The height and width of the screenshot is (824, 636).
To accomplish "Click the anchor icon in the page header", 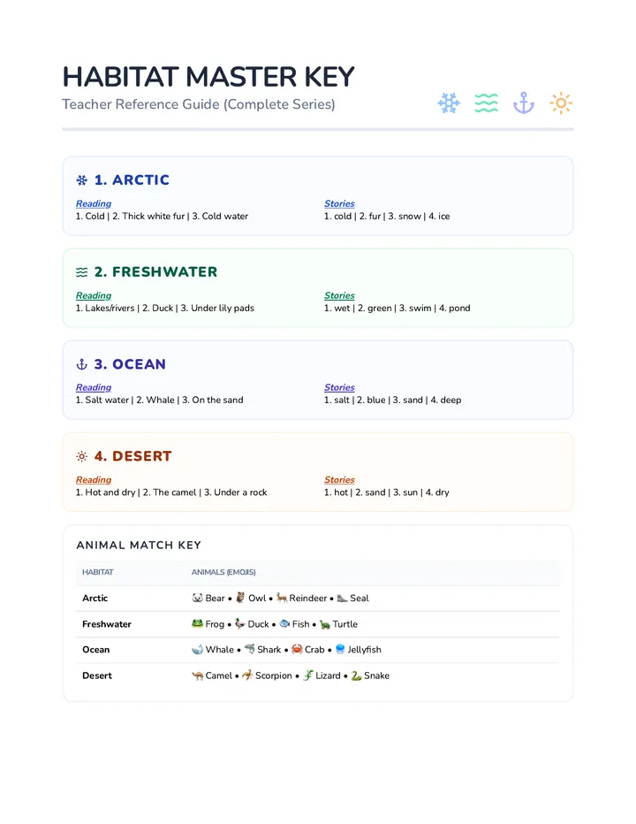I will coord(524,103).
